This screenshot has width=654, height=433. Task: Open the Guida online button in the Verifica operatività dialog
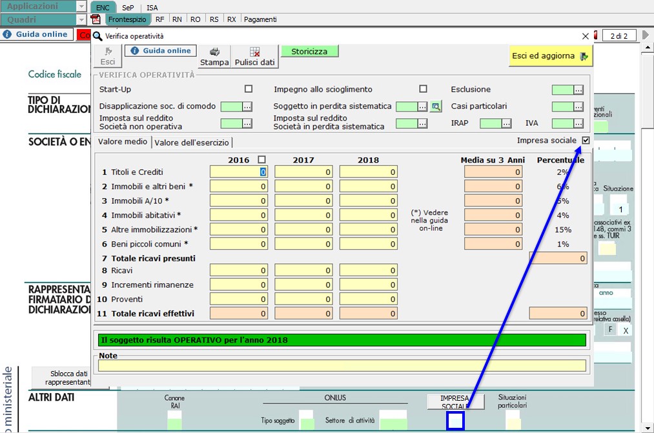[161, 51]
